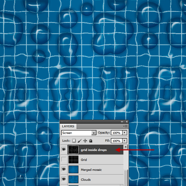Hide the Merged mosaic layer

click(64, 170)
